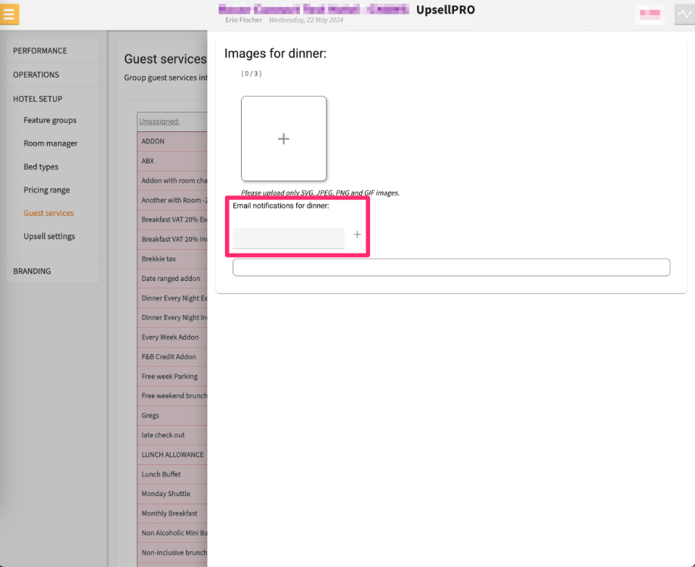695x567 pixels.
Task: Open the orange hamburger menu
Action: coord(9,14)
